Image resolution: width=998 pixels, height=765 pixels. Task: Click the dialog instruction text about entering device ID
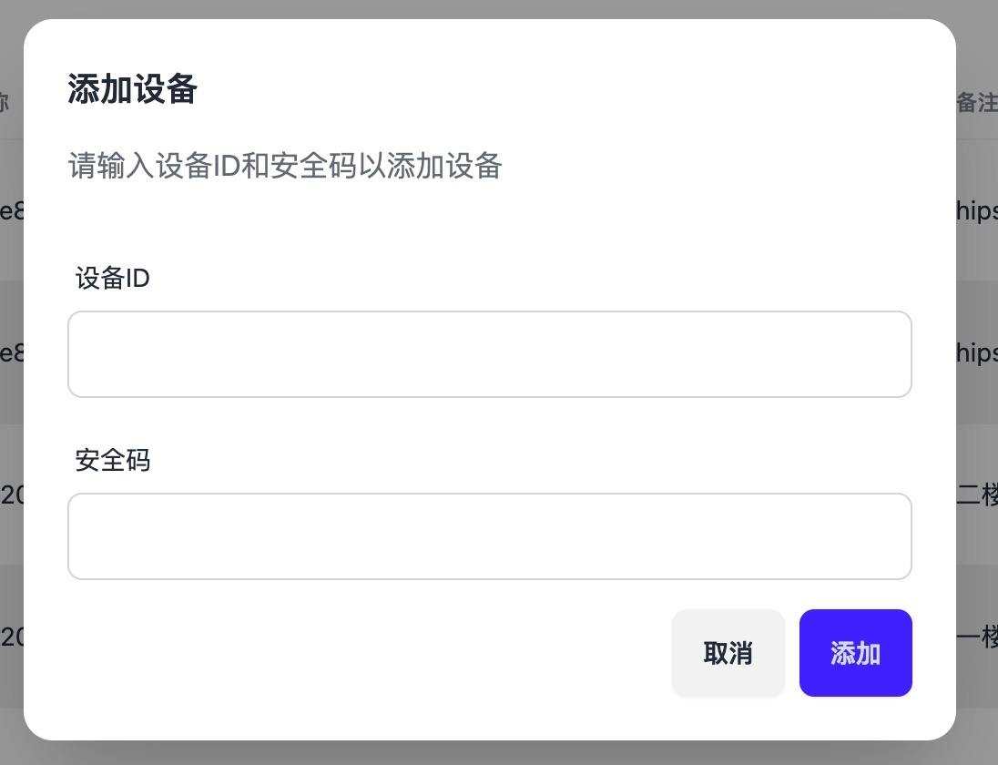[x=285, y=166]
